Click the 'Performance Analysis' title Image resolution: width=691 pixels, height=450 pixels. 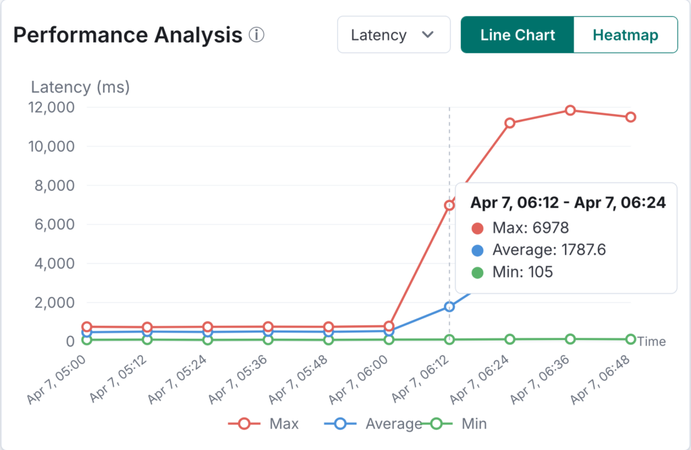128,35
